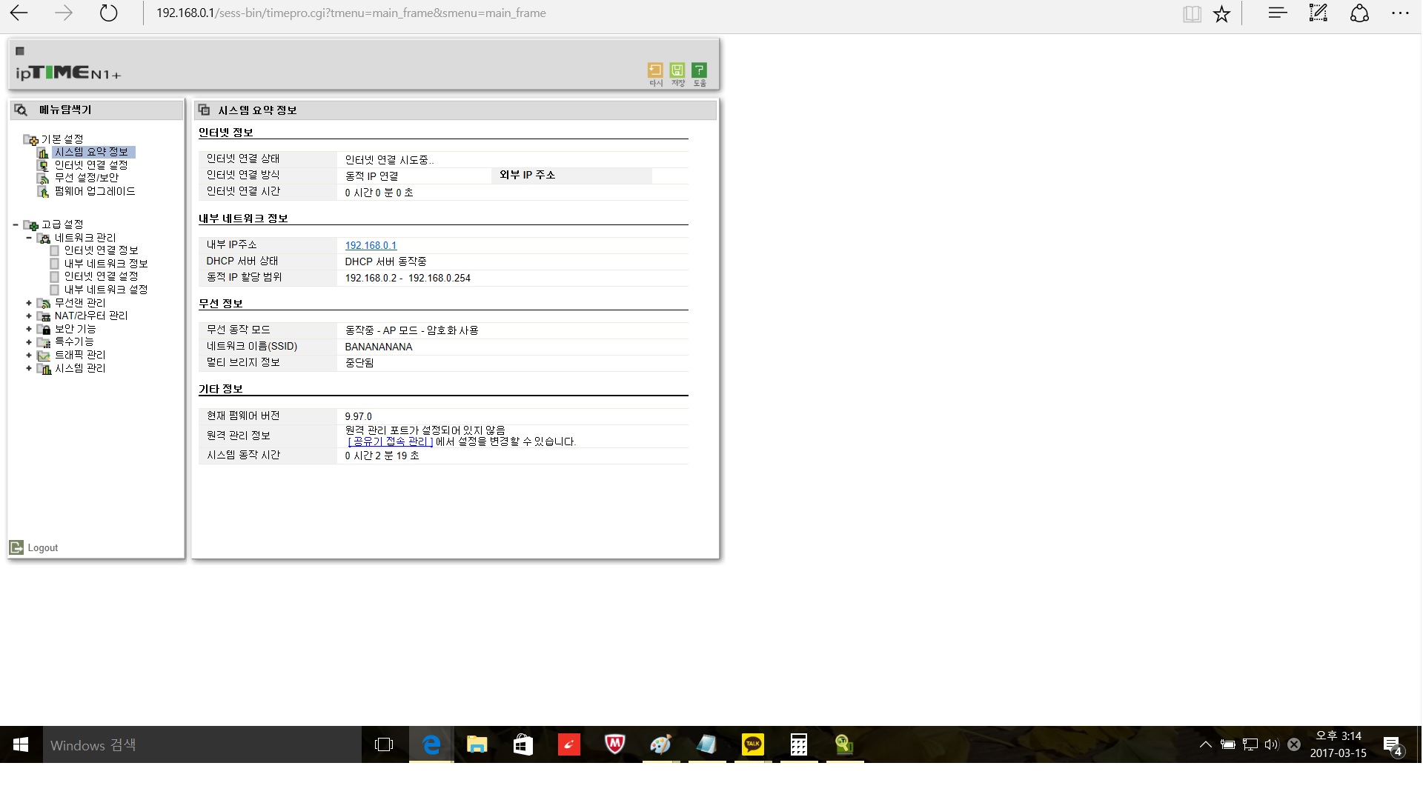
Task: Open 인터넷 연결 설정 under 기본 설정
Action: pos(91,165)
